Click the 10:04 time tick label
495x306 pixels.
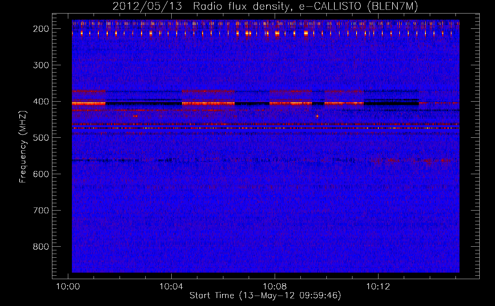(x=171, y=287)
